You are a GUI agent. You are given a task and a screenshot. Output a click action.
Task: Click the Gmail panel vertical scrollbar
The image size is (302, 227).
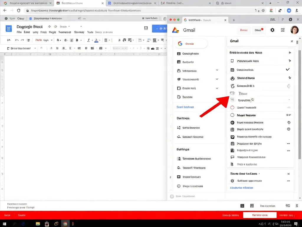coord(300,104)
